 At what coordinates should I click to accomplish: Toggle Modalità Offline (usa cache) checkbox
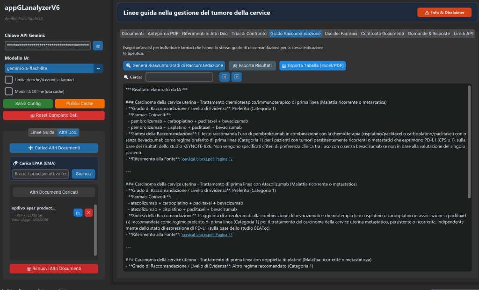9,91
